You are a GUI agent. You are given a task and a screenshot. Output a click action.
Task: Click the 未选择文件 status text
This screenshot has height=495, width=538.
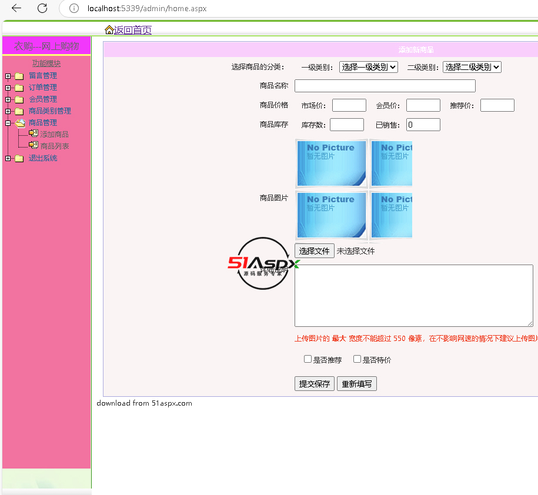356,251
